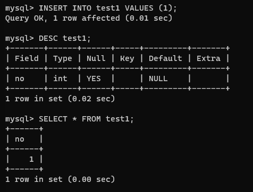The image size is (253, 192).
Task: Click the 0.00 sec row count line
Action: point(60,179)
